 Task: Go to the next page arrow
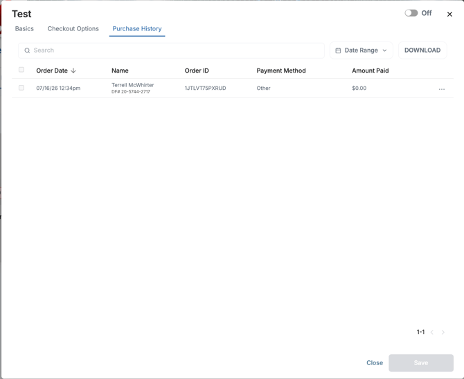[x=443, y=332]
